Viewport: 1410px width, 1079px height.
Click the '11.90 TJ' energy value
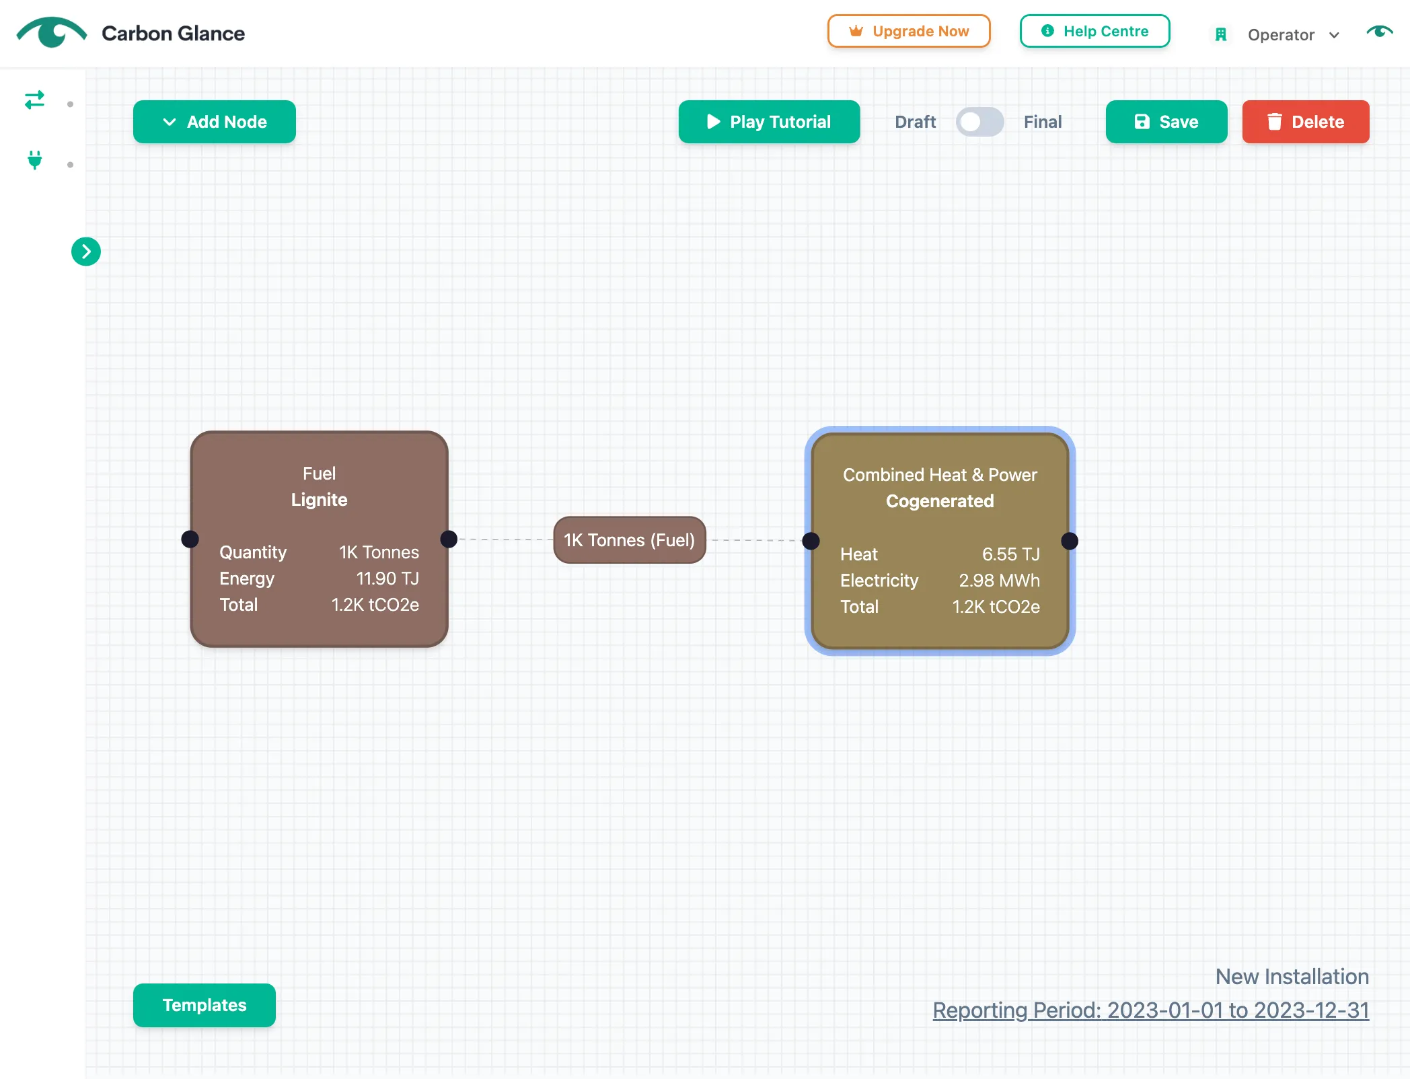pyautogui.click(x=387, y=579)
